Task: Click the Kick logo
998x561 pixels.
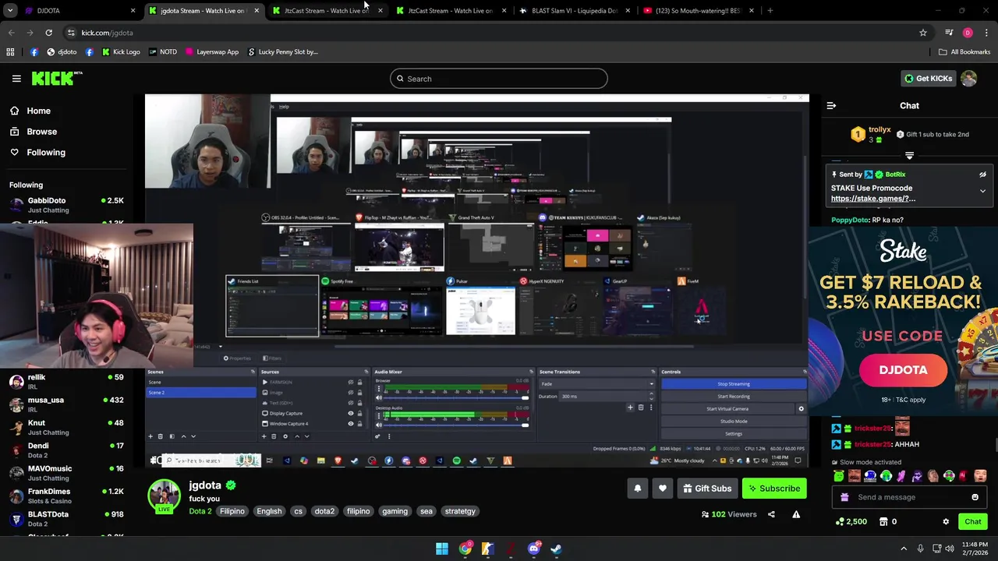Action: 56,78
